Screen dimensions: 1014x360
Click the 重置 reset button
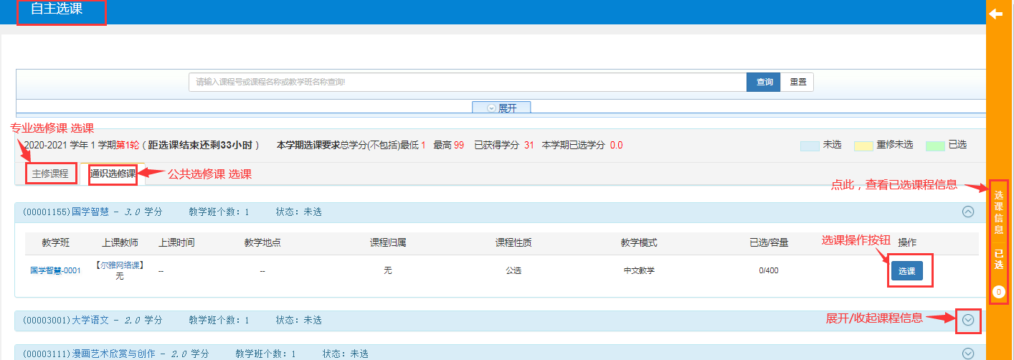(797, 82)
